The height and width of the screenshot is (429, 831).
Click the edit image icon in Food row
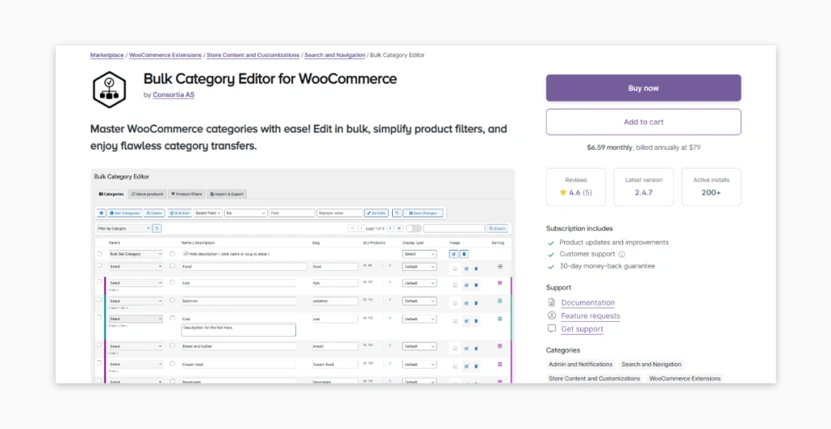click(467, 268)
